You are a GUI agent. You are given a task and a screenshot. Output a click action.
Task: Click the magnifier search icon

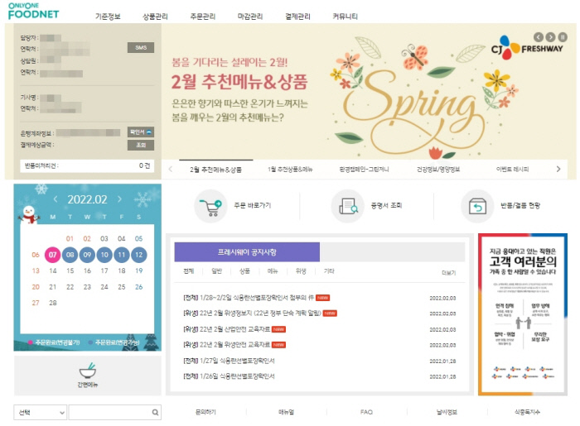156,412
